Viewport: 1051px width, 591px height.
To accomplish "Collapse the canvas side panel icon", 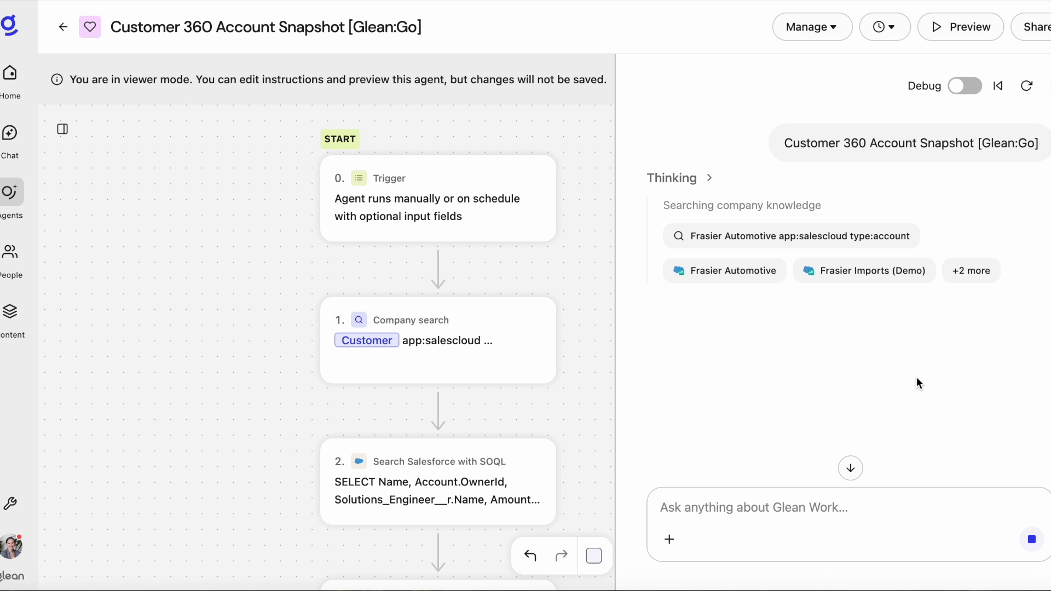I will (x=63, y=129).
